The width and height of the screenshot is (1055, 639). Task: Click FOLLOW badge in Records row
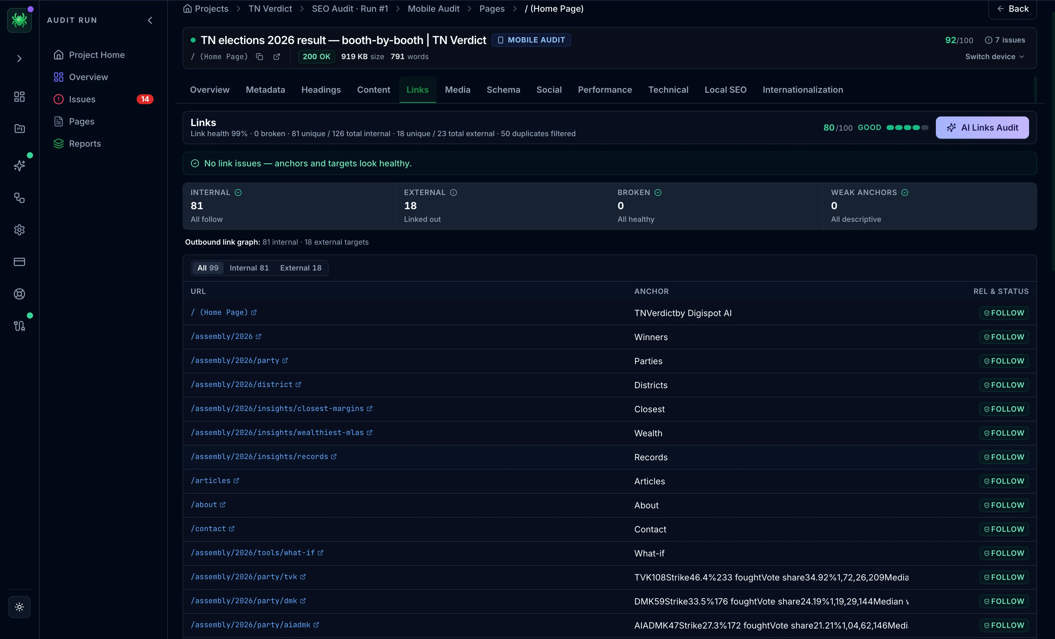click(1004, 457)
